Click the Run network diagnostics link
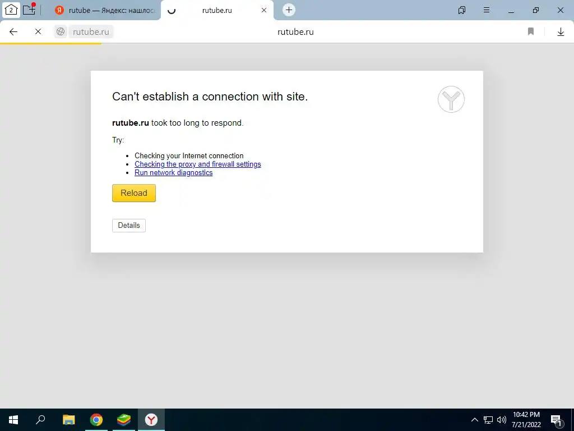The height and width of the screenshot is (431, 574). click(x=174, y=173)
